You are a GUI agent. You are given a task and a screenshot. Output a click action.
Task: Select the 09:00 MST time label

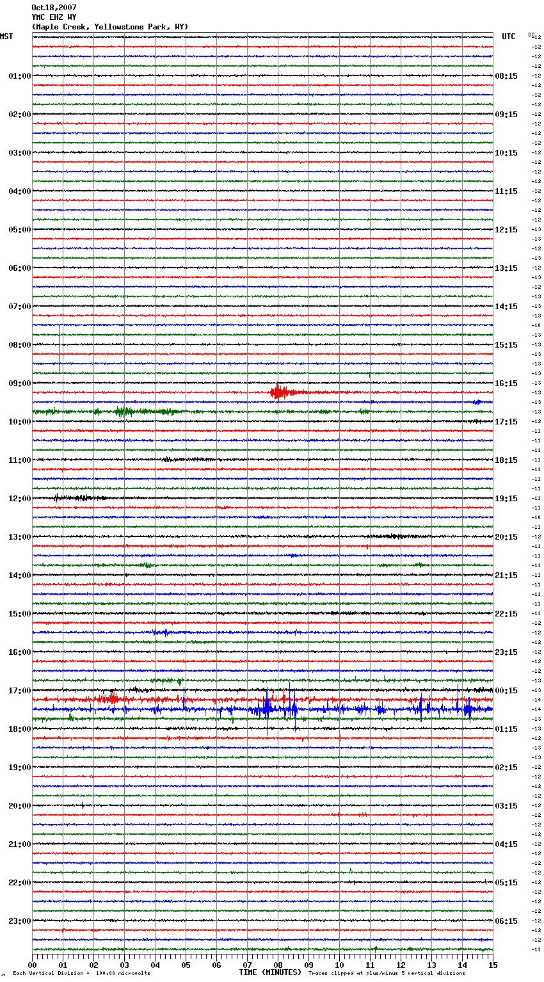pos(20,383)
